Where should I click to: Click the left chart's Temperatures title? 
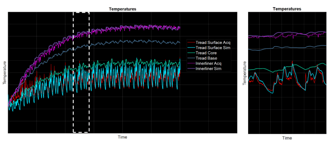pos(123,9)
